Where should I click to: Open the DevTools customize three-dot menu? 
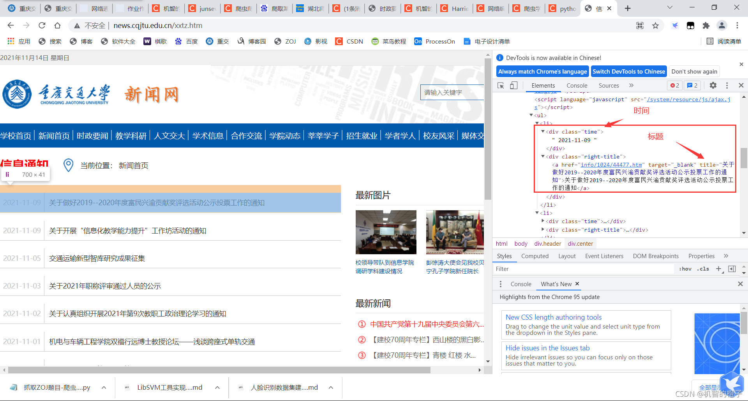pos(727,85)
